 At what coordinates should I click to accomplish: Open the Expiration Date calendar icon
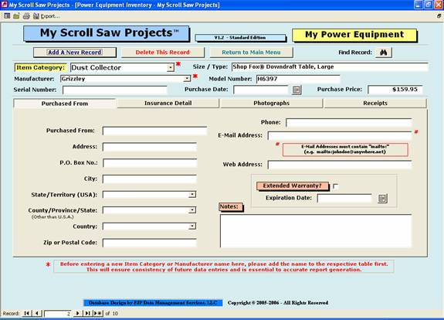coord(382,198)
